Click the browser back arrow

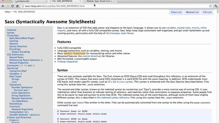3,6
